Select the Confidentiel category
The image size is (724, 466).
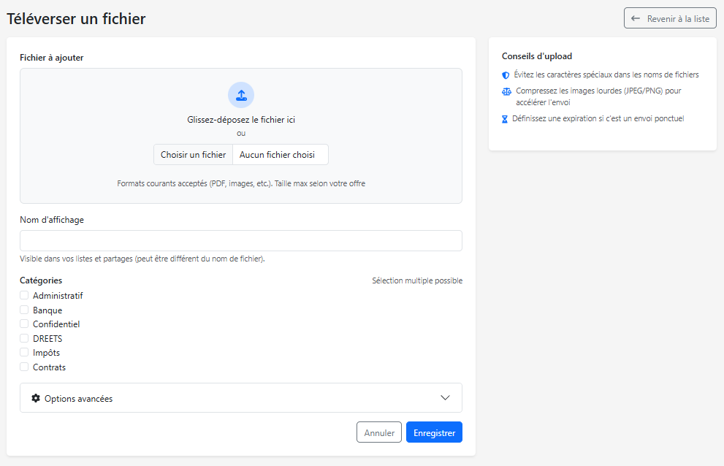[24, 324]
